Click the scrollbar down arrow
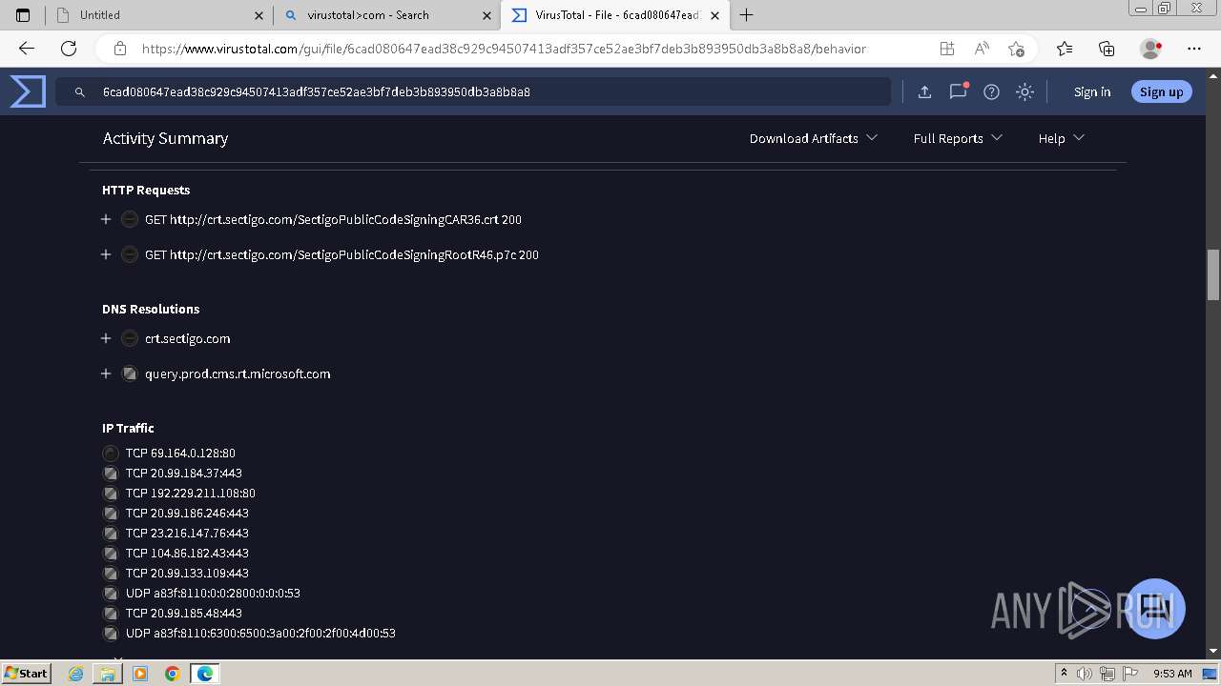 point(1213,651)
